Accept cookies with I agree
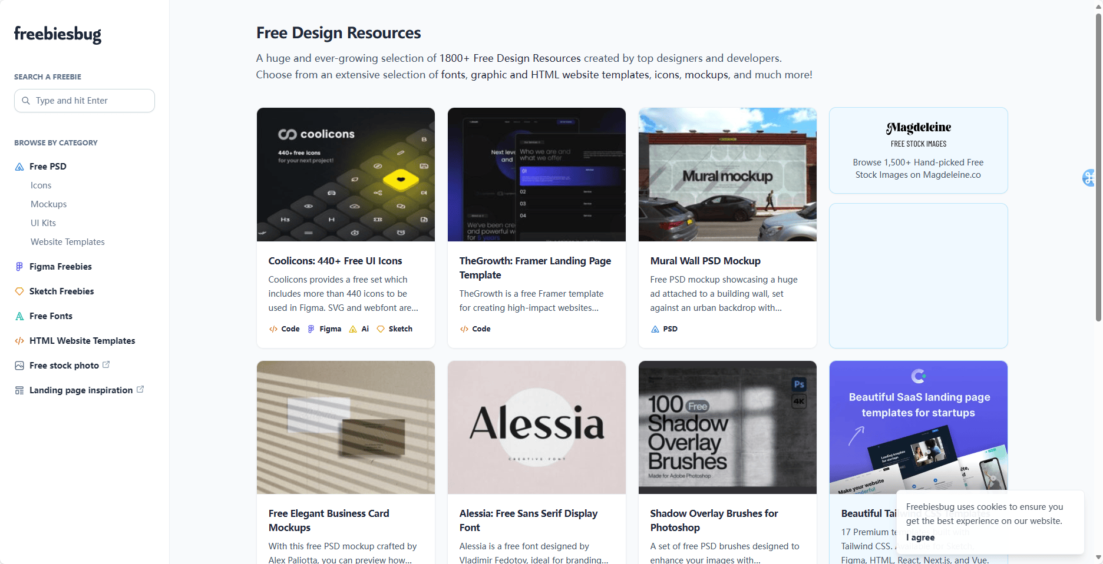1103x564 pixels. click(920, 537)
